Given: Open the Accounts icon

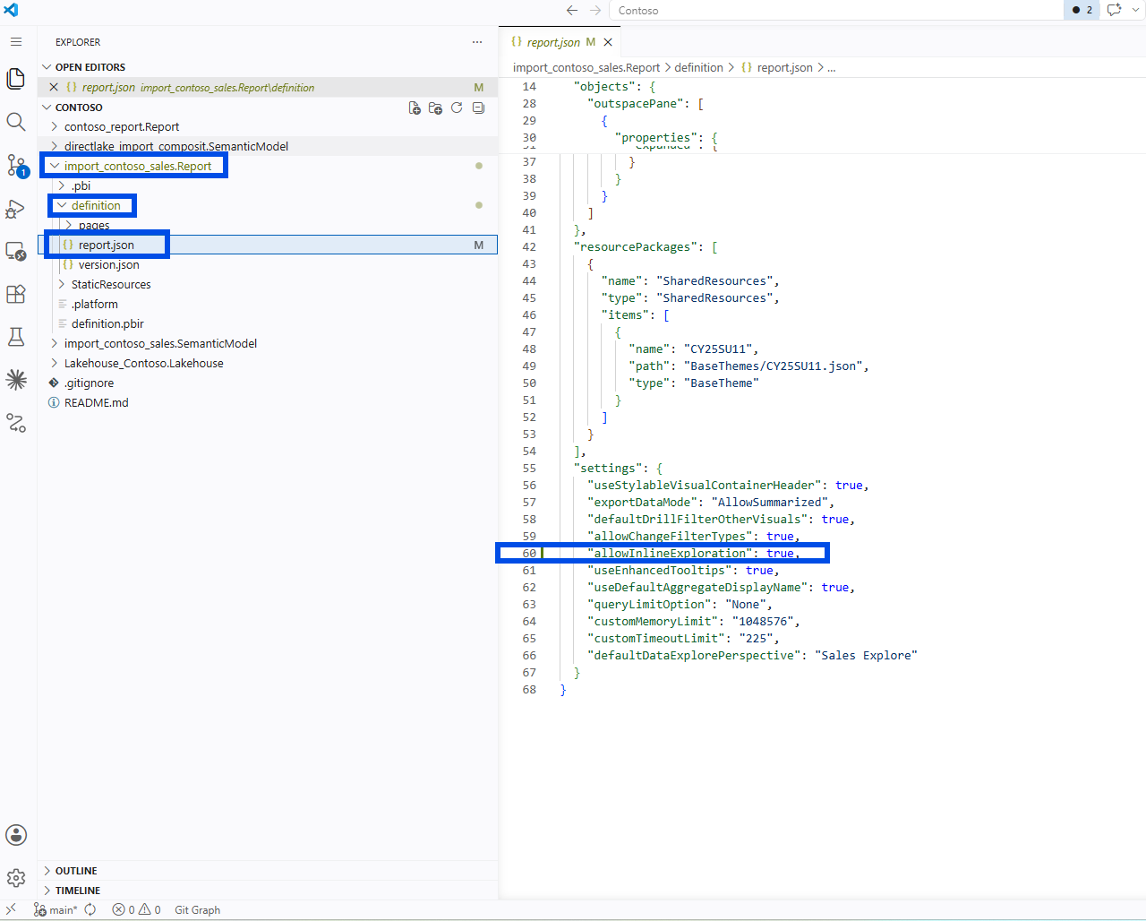Looking at the screenshot, I should tap(16, 835).
